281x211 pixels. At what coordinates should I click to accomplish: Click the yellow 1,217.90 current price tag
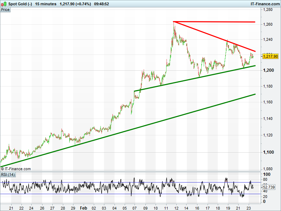(x=270, y=56)
